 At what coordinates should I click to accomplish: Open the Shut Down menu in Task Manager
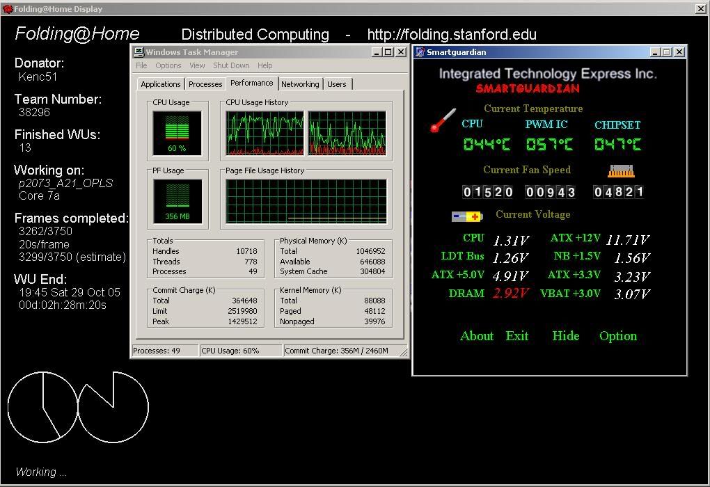coord(231,65)
